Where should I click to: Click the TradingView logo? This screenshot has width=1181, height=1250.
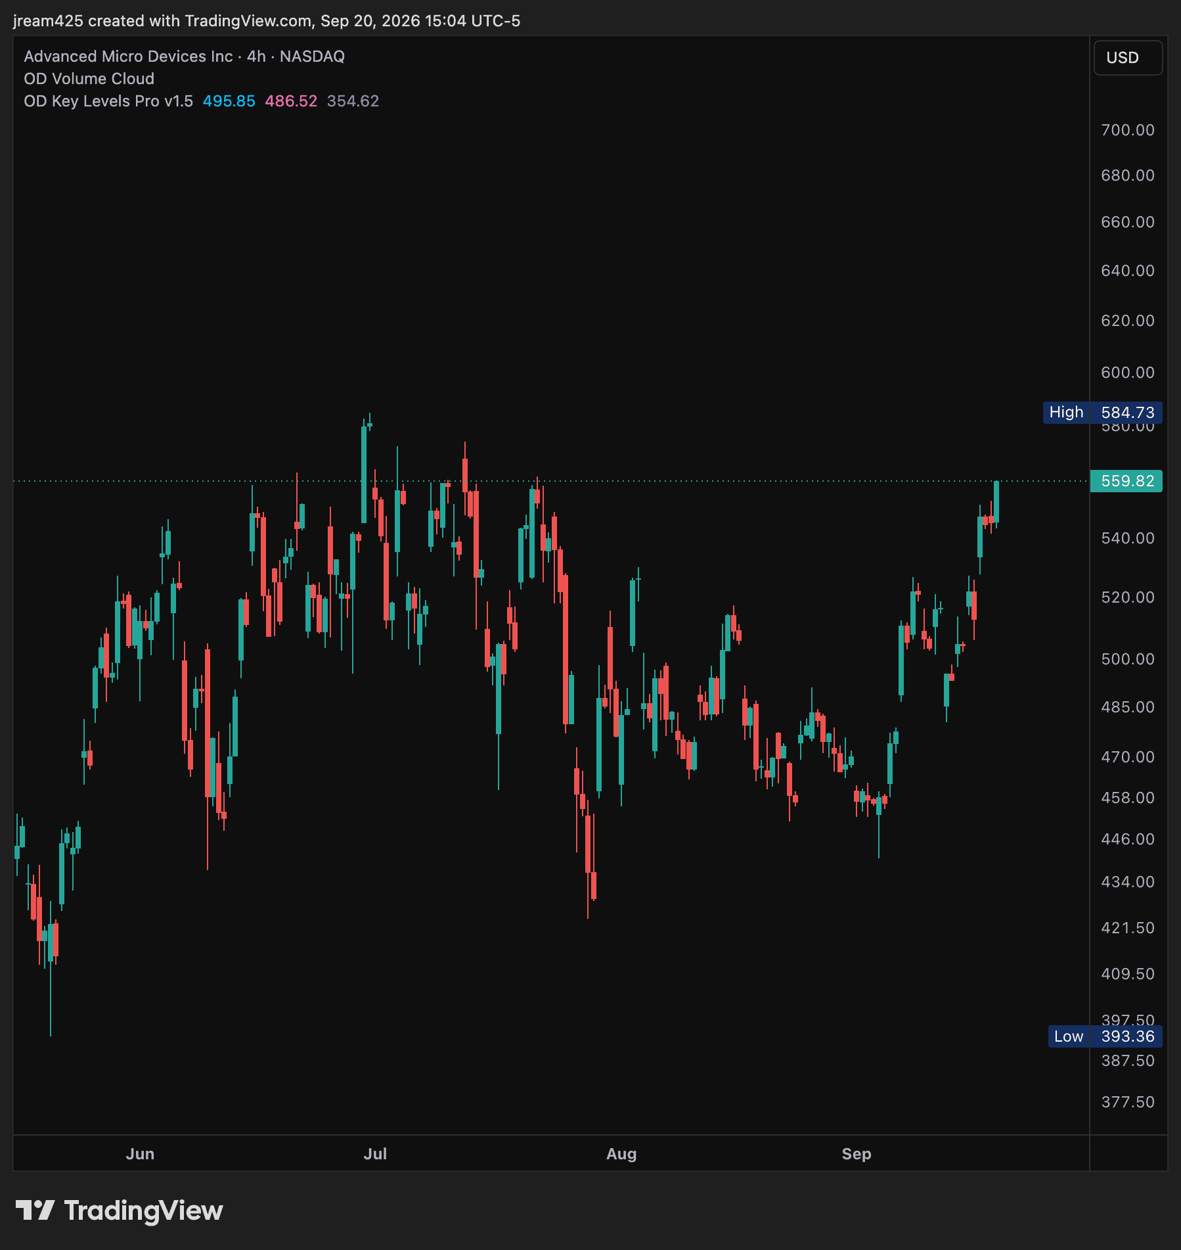119,1211
